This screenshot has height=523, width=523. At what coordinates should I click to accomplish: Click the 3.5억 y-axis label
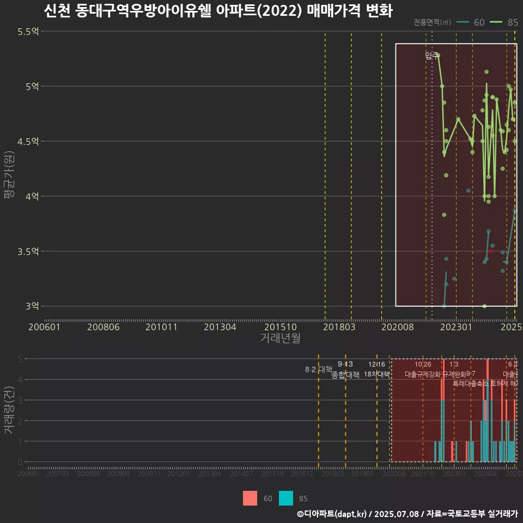(x=28, y=252)
